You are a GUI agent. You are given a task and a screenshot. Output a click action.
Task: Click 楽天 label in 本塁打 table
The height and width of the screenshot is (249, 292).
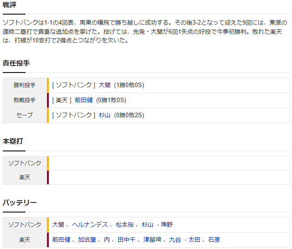tap(24, 177)
